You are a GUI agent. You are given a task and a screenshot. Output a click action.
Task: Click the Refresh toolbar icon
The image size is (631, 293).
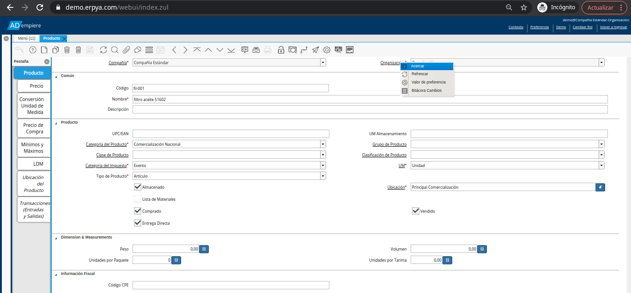click(103, 50)
